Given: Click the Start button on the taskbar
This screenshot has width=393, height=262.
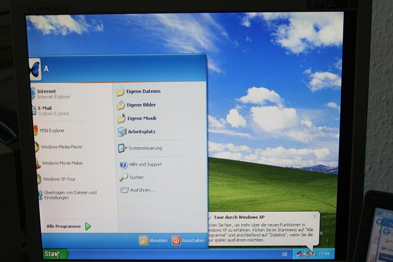Looking at the screenshot, I should [x=55, y=254].
